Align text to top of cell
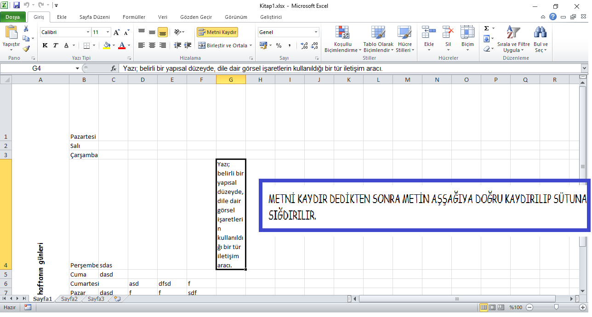Viewport: 592px width, 317px height. tap(142, 32)
